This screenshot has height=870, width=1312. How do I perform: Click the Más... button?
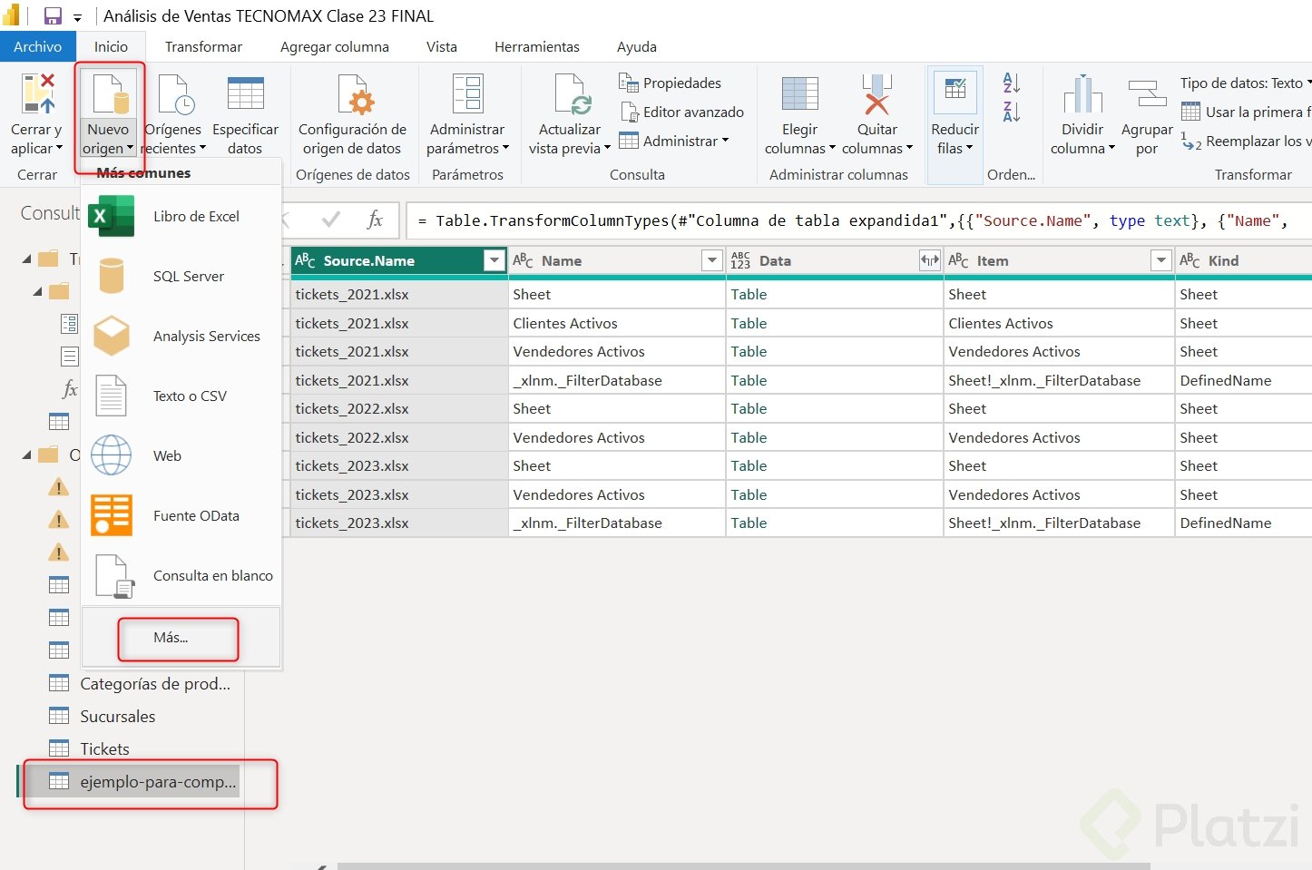pos(171,638)
